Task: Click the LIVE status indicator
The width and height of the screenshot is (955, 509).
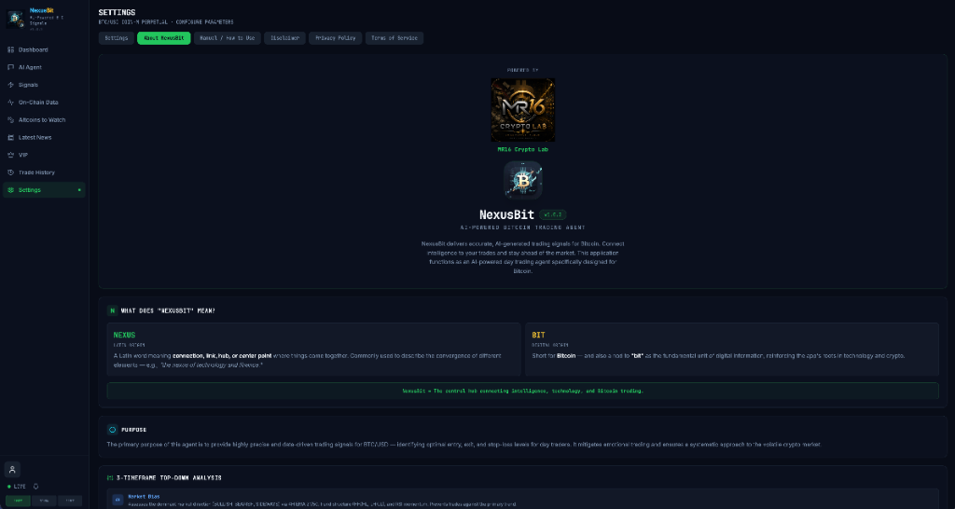Action: coord(17,487)
